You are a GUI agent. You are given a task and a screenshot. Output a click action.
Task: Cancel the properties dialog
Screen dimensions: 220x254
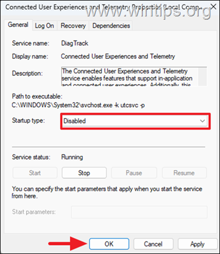point(153,244)
